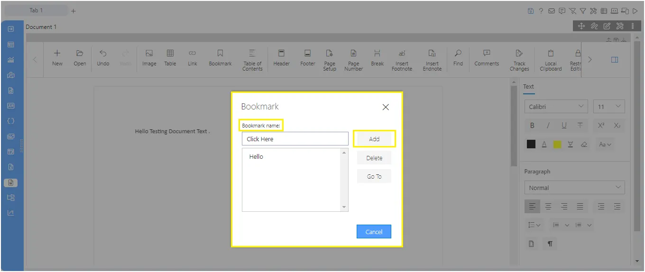Click Insert Endnote in toolbar

[432, 60]
